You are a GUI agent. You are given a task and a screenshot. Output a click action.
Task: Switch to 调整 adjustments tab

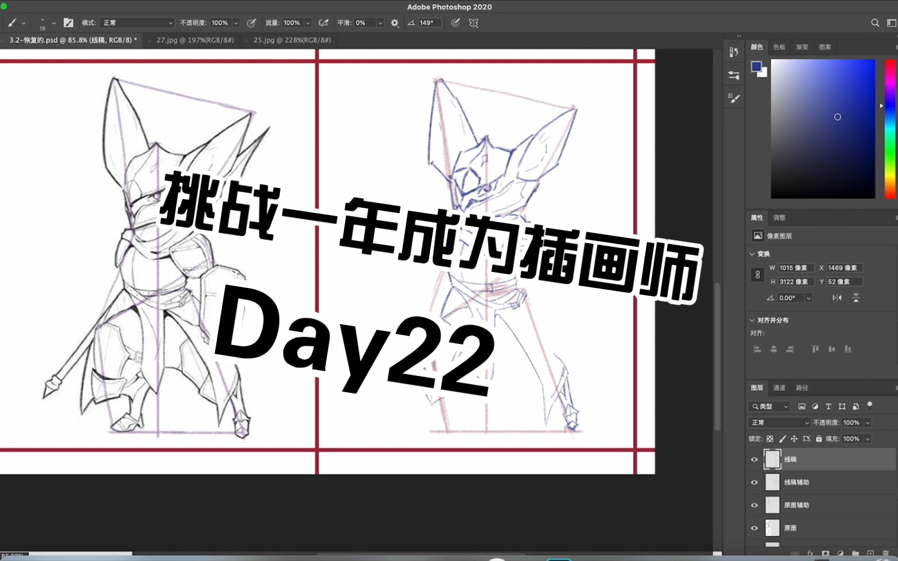point(779,218)
